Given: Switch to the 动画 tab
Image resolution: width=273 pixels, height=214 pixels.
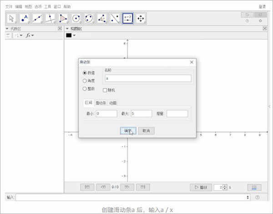Looking at the screenshot, I should (113, 103).
